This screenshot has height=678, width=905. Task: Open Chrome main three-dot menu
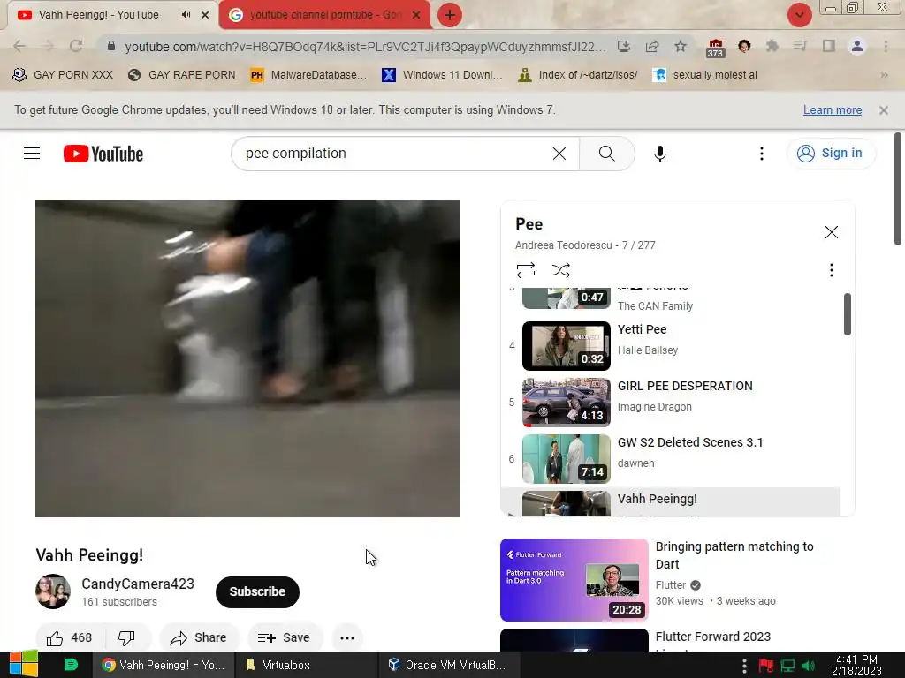point(886,46)
